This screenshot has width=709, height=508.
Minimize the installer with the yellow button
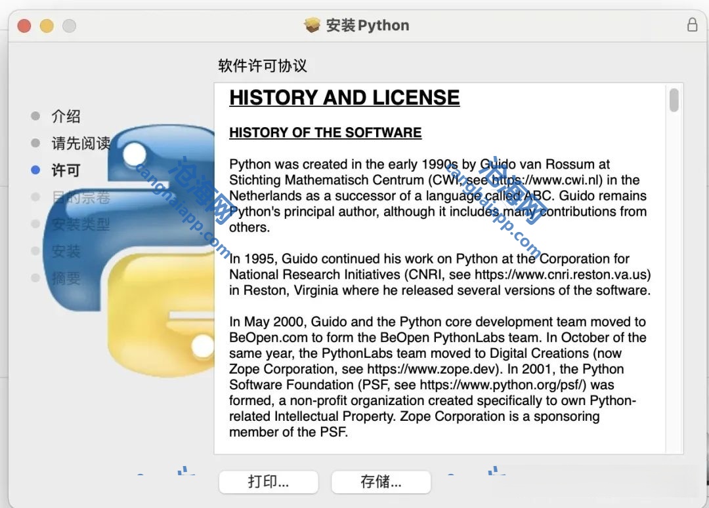[47, 26]
